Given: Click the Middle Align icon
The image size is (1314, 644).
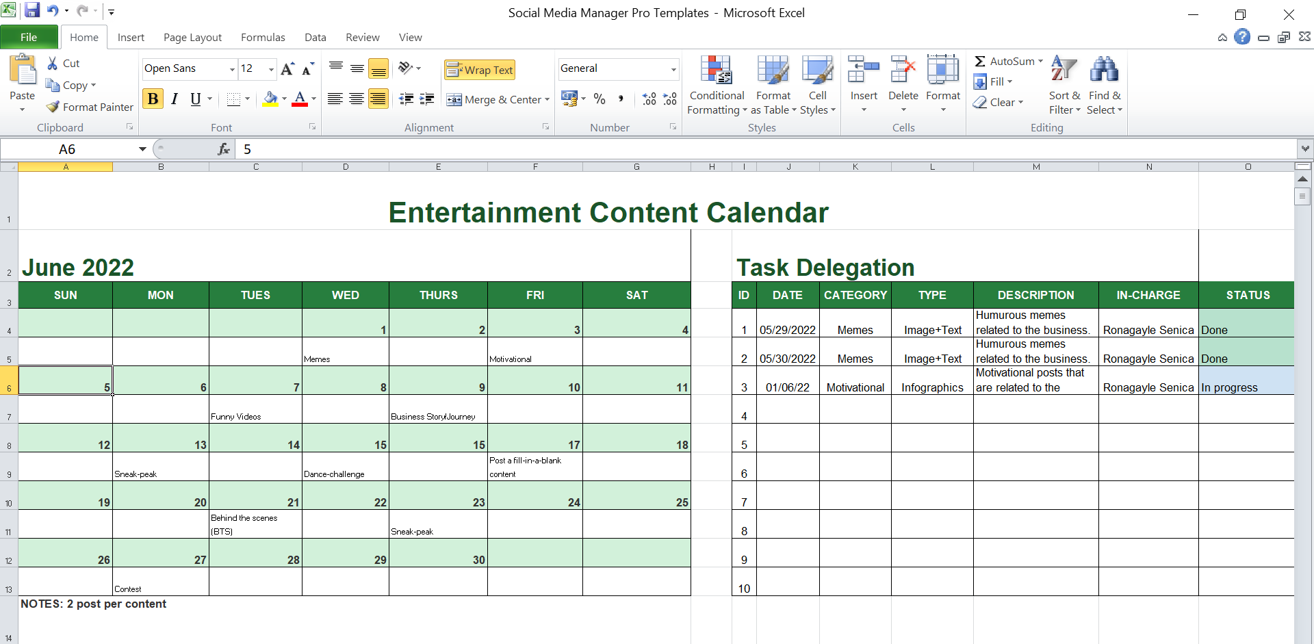Looking at the screenshot, I should click(357, 68).
